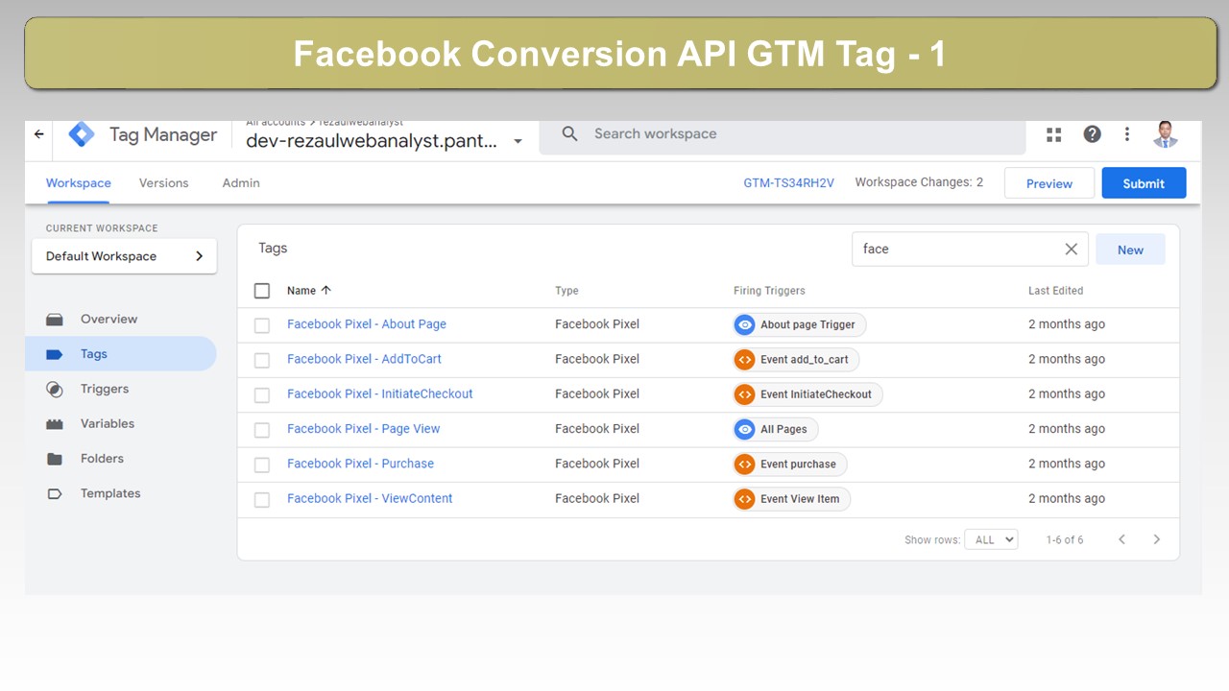Image resolution: width=1229 pixels, height=691 pixels.
Task: Click the 'About page Trigger' label
Action: click(x=807, y=325)
